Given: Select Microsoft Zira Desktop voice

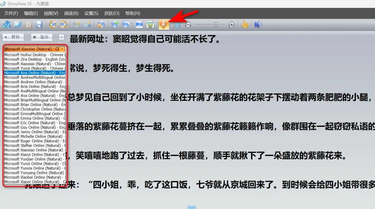Looking at the screenshot, I should tap(35, 59).
